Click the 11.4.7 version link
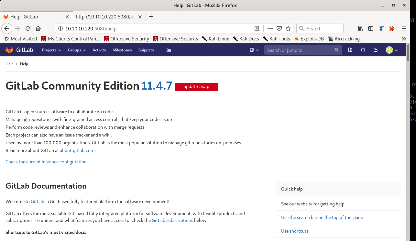This screenshot has height=241, width=416. point(157,86)
